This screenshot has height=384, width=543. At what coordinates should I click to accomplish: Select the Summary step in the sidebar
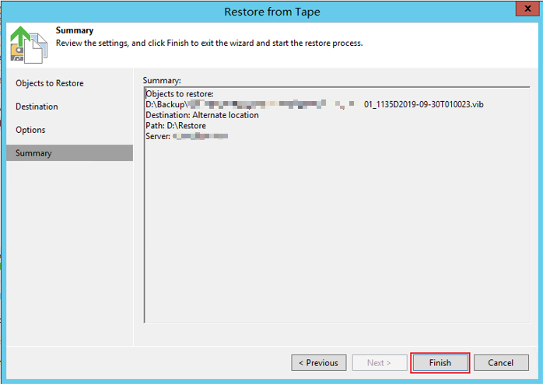point(69,153)
